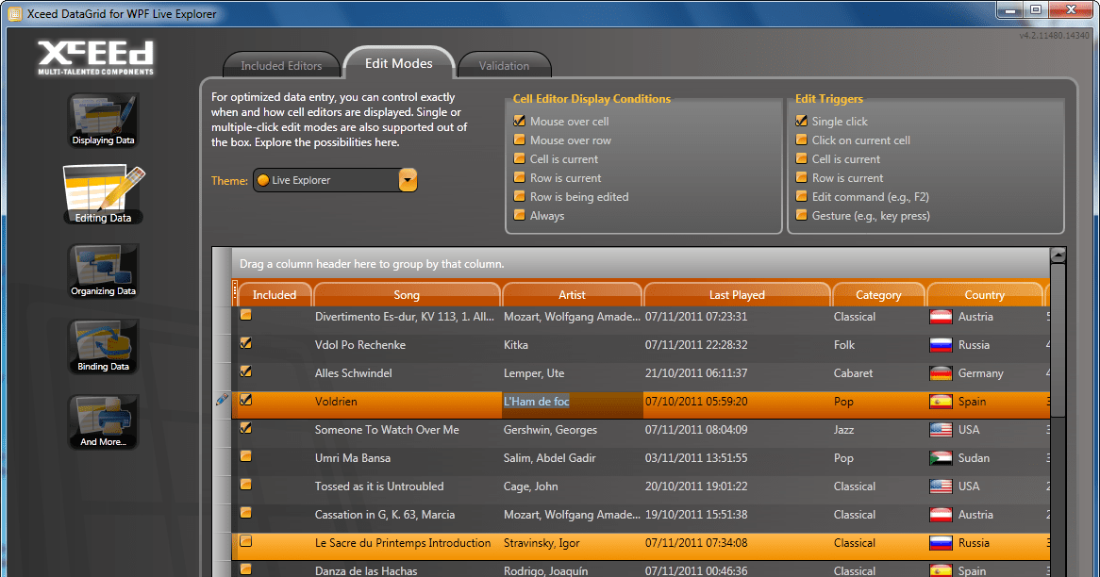Uncheck Mouse over cell condition
The image size is (1100, 577).
click(x=520, y=121)
